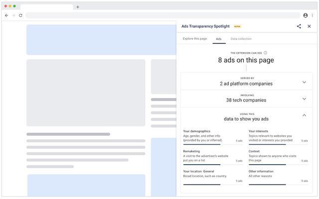Click the '38 tech companies' text

click(246, 100)
